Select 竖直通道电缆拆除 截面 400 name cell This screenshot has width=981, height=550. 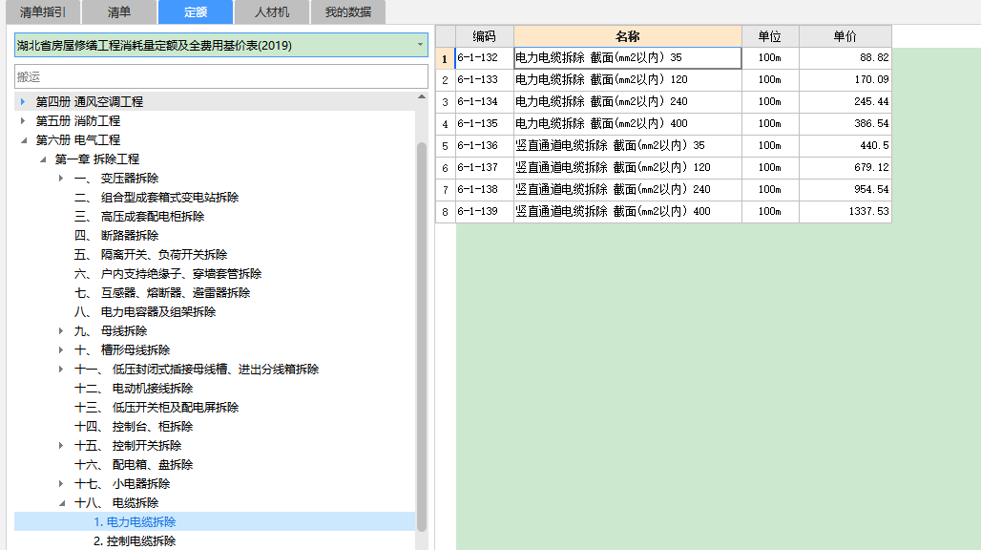[x=628, y=211]
